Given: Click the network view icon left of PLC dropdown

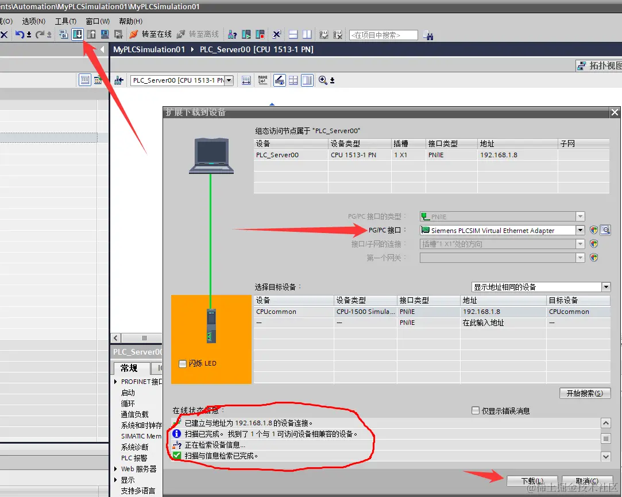Looking at the screenshot, I should (x=119, y=80).
